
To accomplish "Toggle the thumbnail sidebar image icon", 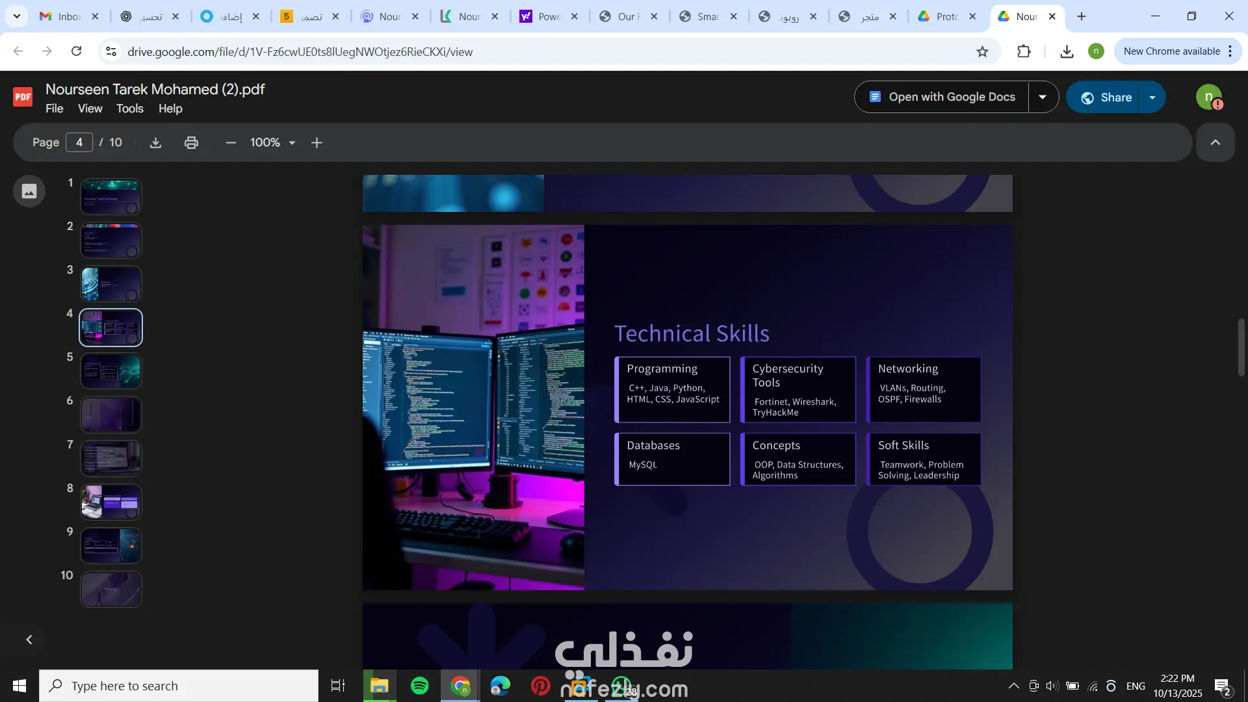I will click(29, 191).
